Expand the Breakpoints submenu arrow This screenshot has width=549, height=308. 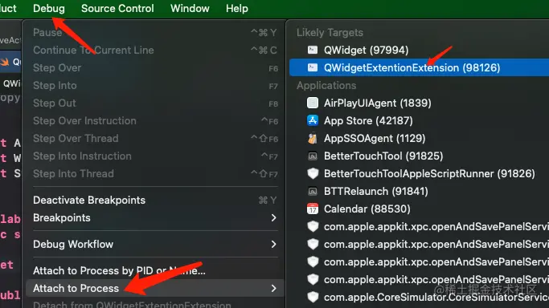[x=274, y=218]
